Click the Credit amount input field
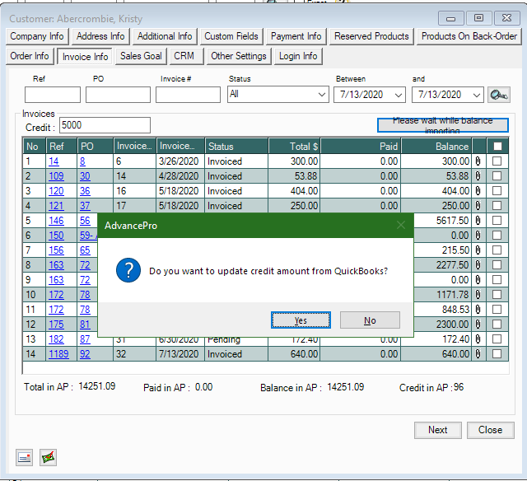This screenshot has height=481, width=527. pos(105,125)
